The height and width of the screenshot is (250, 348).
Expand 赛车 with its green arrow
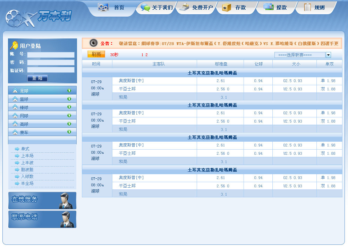[69, 132]
